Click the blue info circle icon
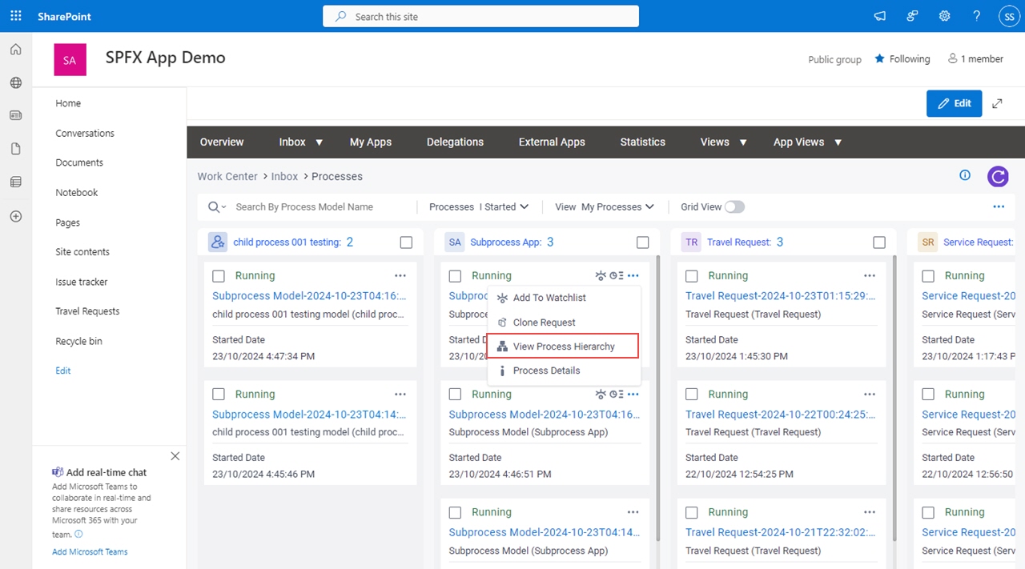The width and height of the screenshot is (1025, 569). point(965,175)
